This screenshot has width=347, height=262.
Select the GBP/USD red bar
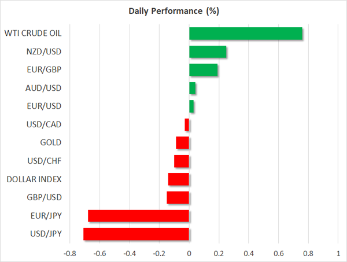[178, 197]
